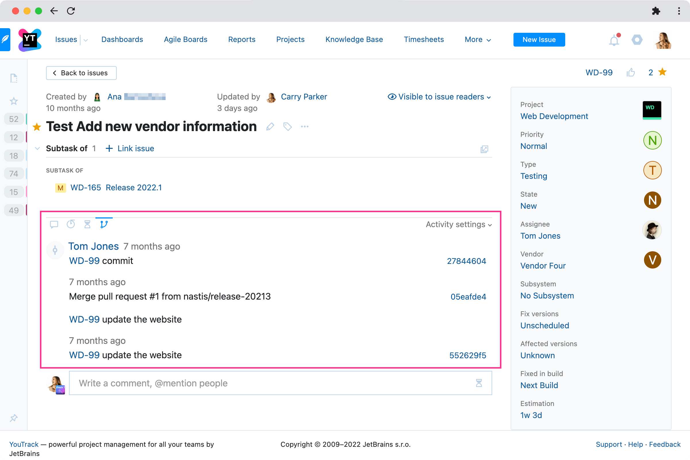The width and height of the screenshot is (690, 460).
Task: Switch to Knowledge Base section
Action: [x=354, y=39]
